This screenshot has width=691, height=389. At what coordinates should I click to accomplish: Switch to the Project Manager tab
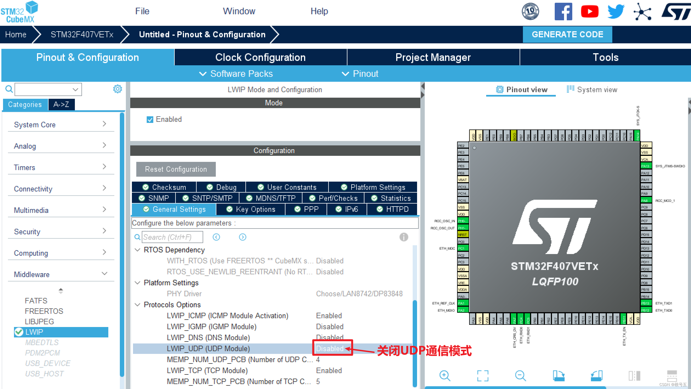(433, 57)
